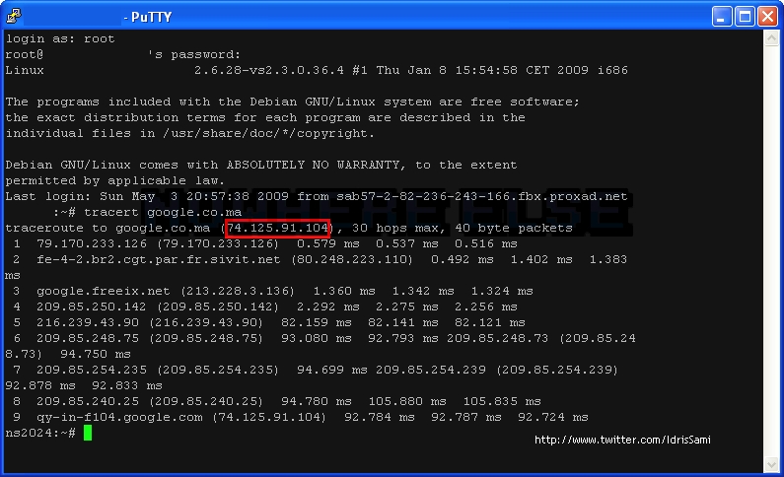The image size is (784, 477).
Task: Click alternate address 209.85.248.73 in hop 6
Action: (497, 338)
